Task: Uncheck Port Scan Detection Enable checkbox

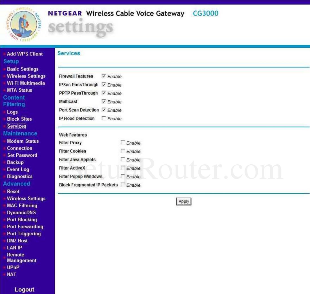Action: coord(104,110)
